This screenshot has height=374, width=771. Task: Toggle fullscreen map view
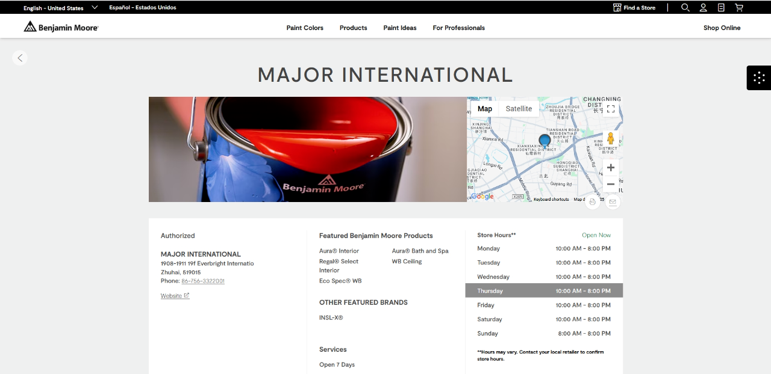[611, 109]
